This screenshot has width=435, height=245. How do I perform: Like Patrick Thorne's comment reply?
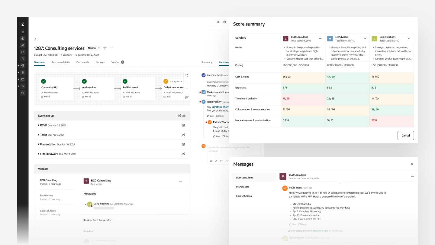216,136
